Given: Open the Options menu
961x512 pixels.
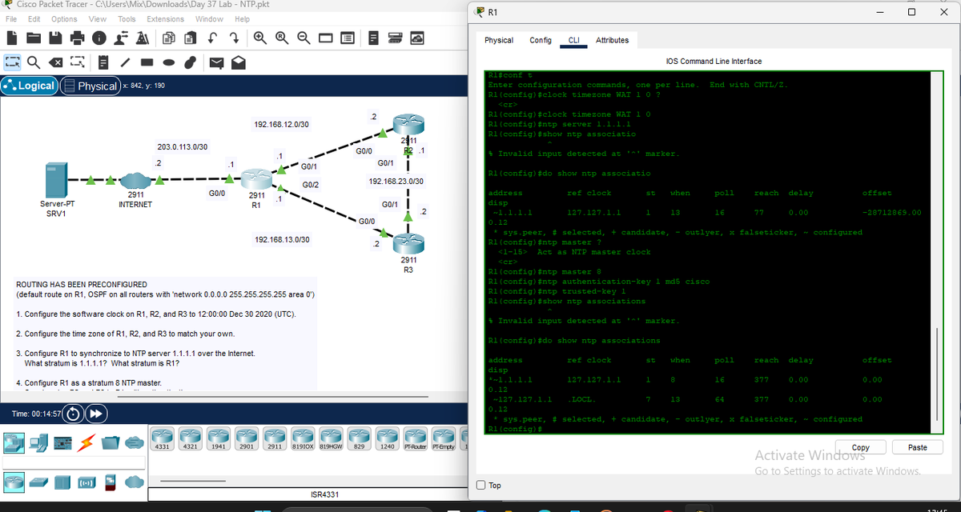Looking at the screenshot, I should point(64,19).
